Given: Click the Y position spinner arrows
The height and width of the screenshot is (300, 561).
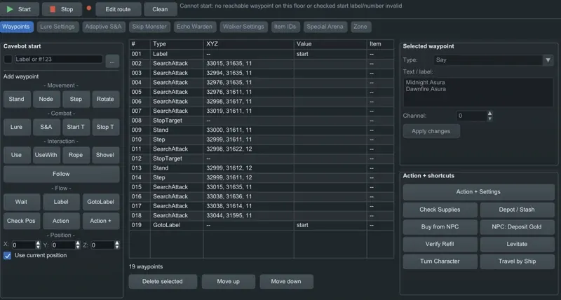Looking at the screenshot, I should point(78,245).
